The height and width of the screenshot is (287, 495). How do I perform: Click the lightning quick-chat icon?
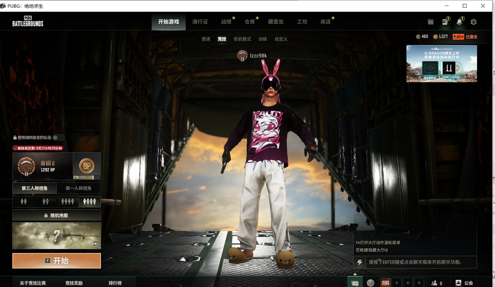click(360, 262)
